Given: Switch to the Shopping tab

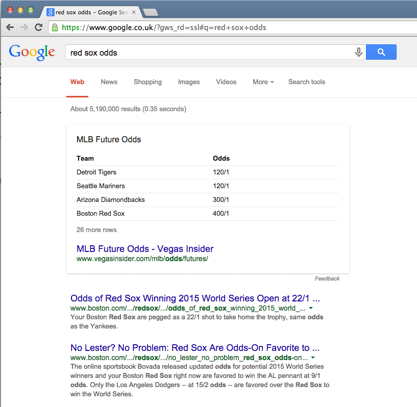Looking at the screenshot, I should 148,82.
